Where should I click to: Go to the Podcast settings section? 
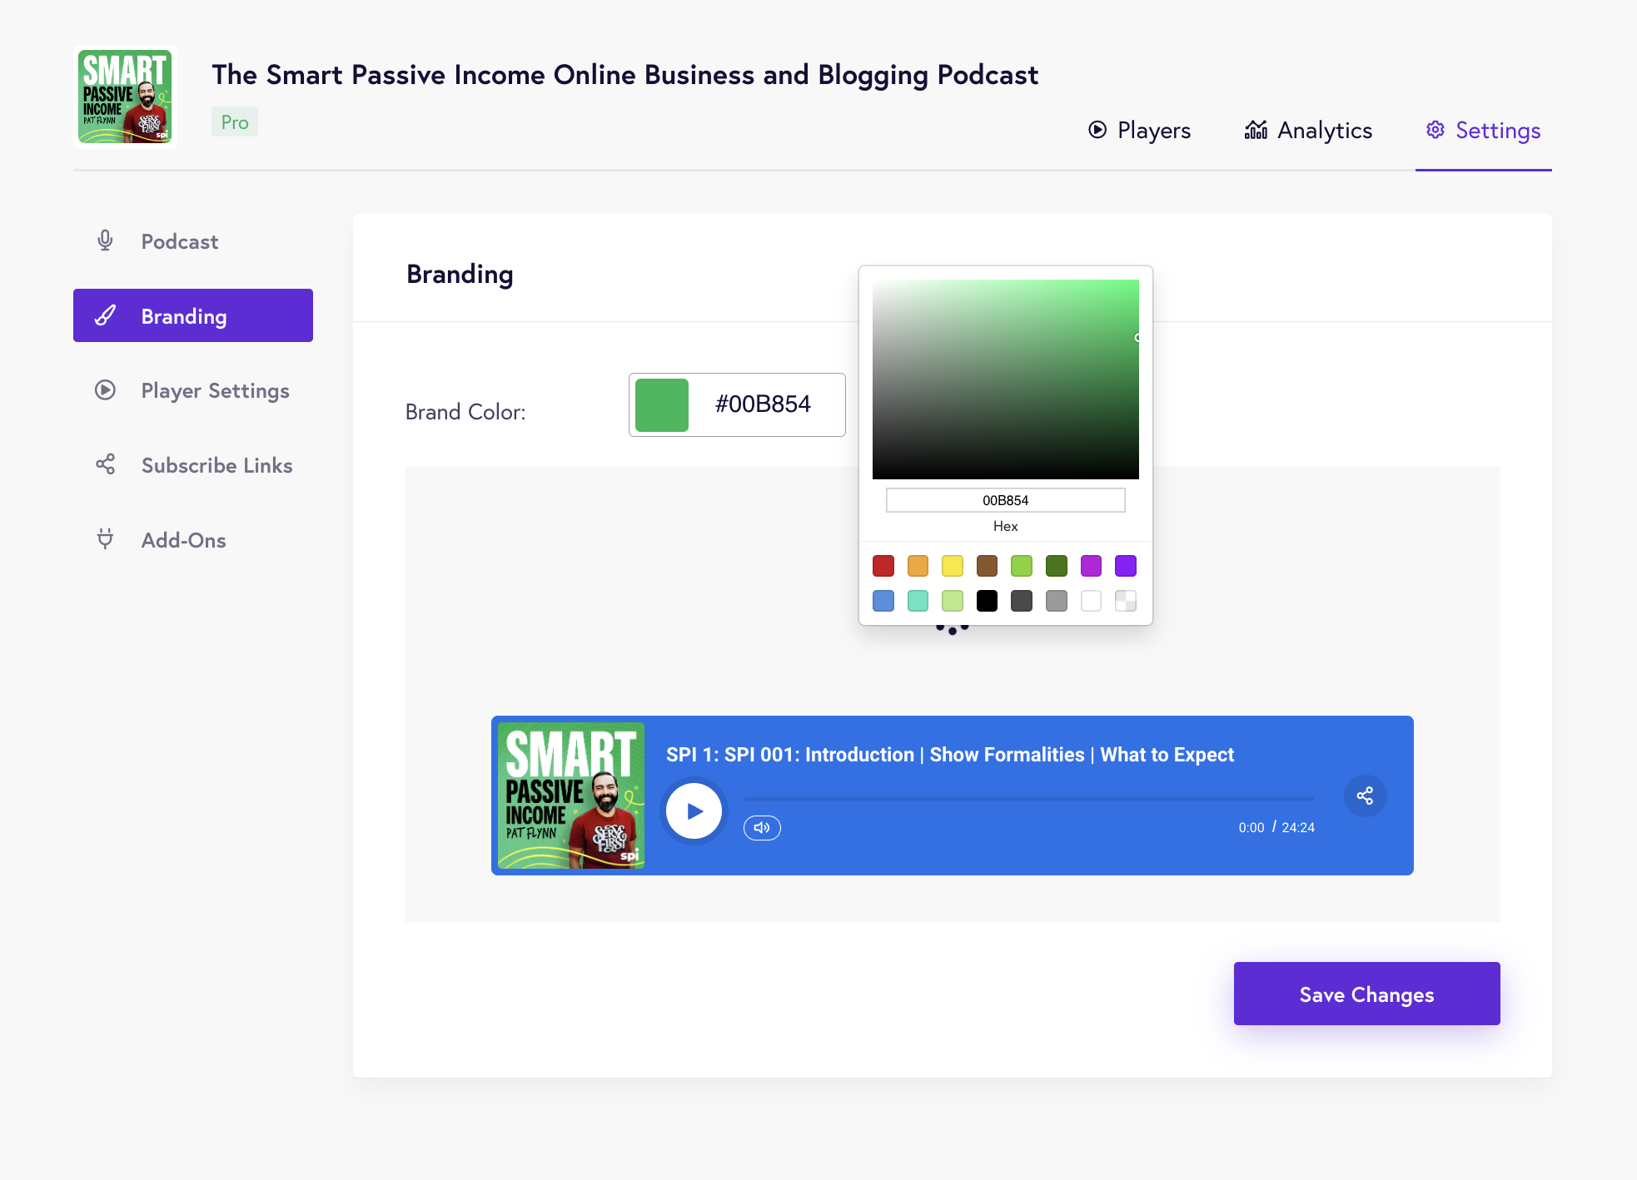tap(193, 241)
